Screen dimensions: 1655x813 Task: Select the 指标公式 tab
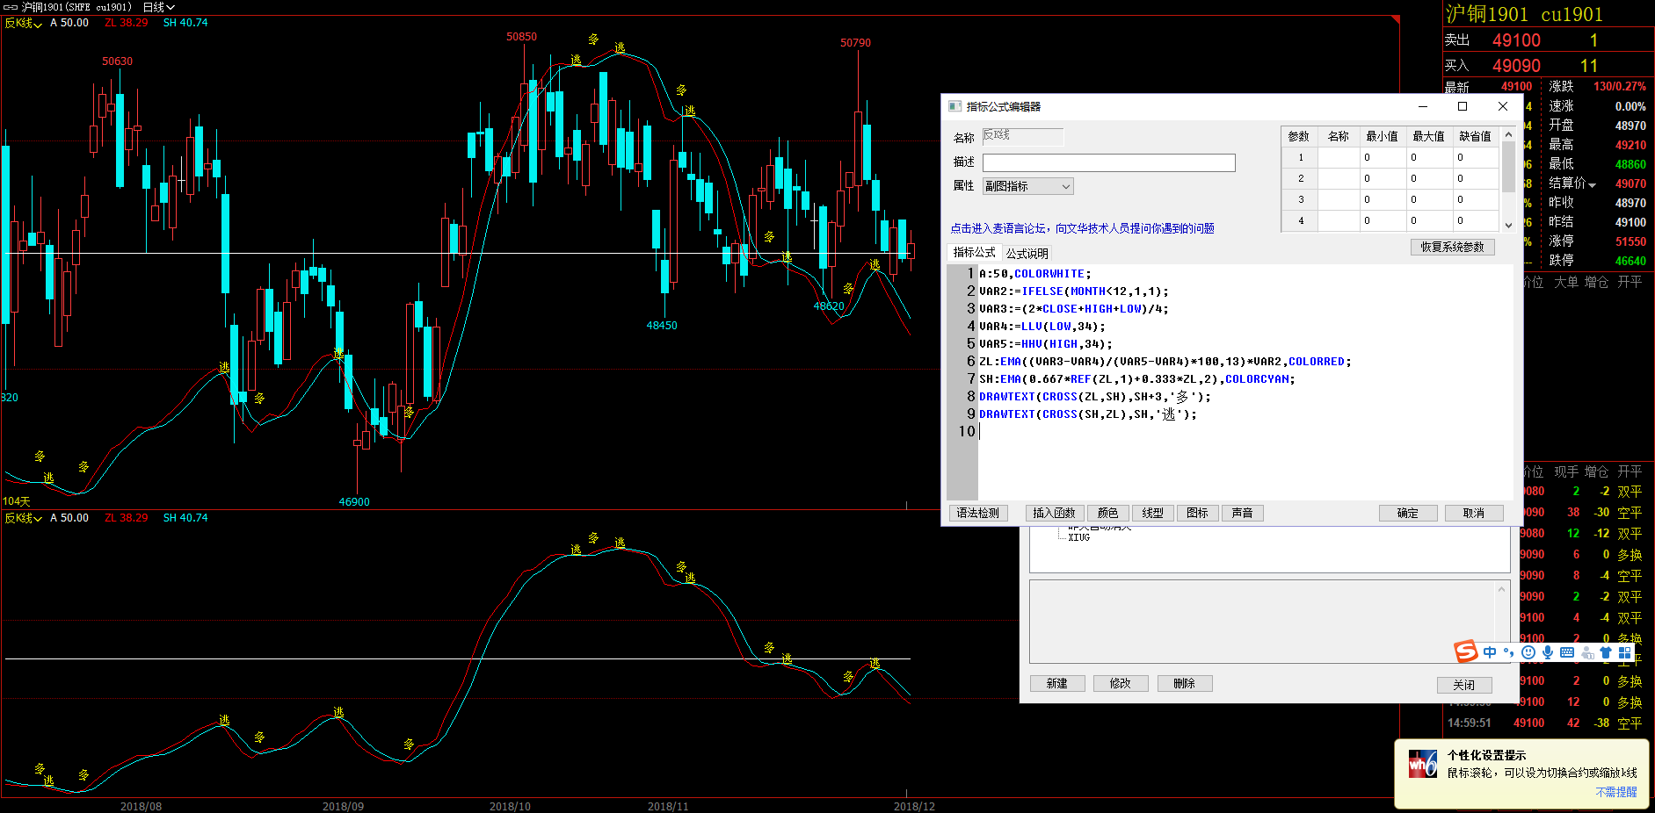(x=974, y=253)
